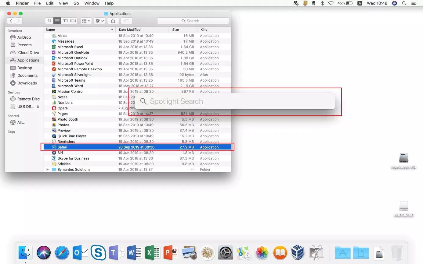Open the Action gear menu
The width and height of the screenshot is (423, 264).
[x=99, y=21]
